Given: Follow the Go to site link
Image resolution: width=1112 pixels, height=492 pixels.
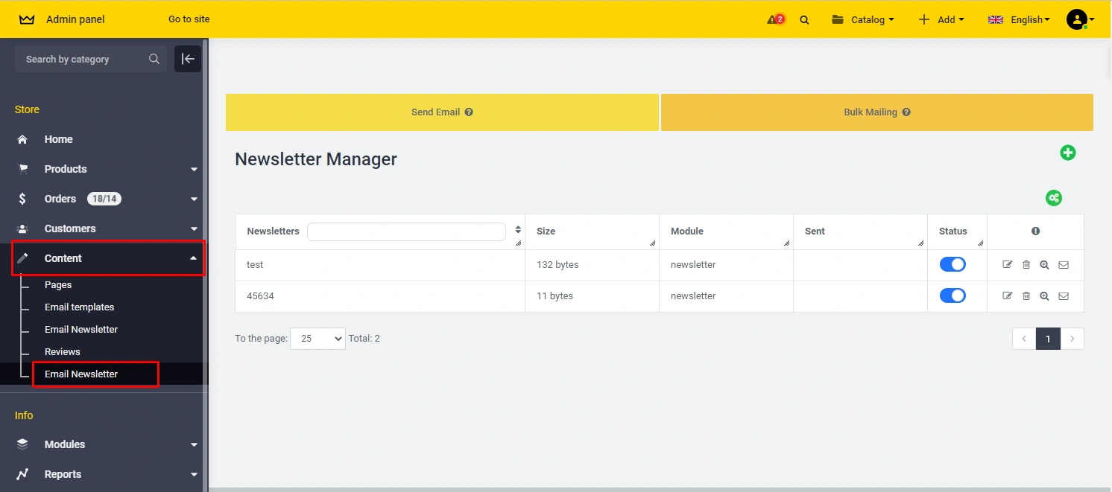Looking at the screenshot, I should pos(189,19).
